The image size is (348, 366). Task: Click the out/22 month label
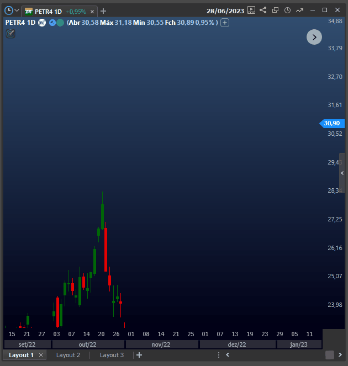(x=88, y=344)
